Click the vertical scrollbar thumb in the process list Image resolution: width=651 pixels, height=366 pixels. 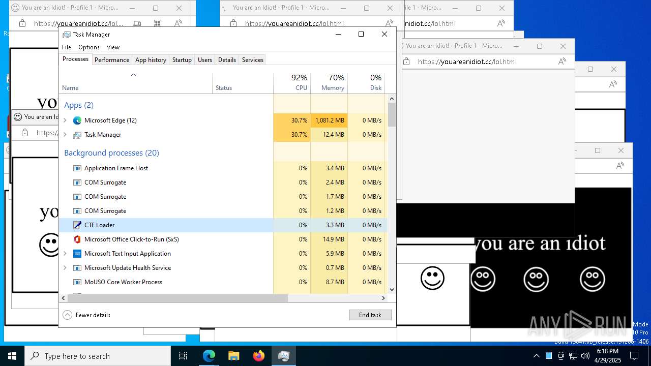(392, 114)
